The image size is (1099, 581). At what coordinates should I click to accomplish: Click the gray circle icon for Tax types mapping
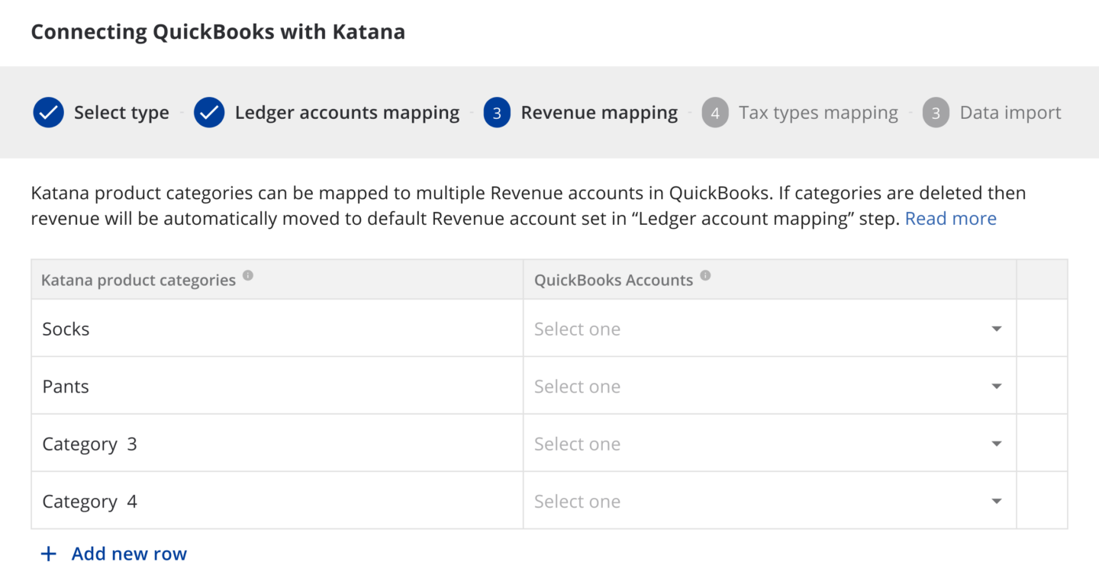[x=715, y=112]
